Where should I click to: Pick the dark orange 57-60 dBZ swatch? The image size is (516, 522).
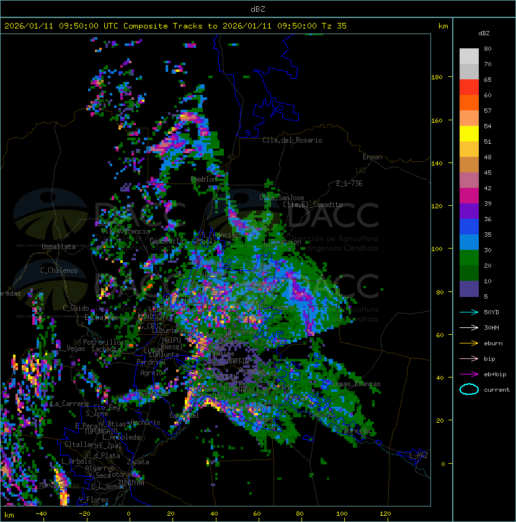tap(469, 102)
